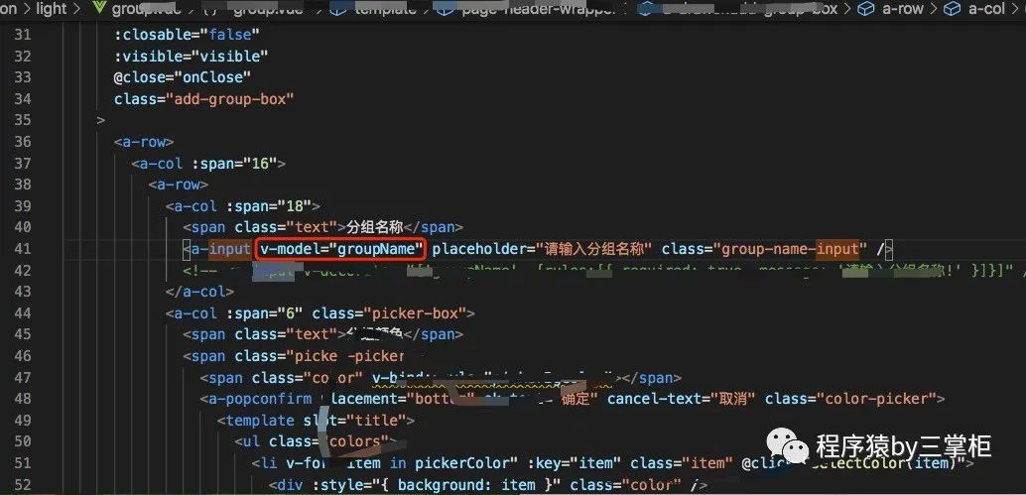Place cursor on class="add-group-box" on line 34
This screenshot has height=495, width=1026.
coord(203,99)
